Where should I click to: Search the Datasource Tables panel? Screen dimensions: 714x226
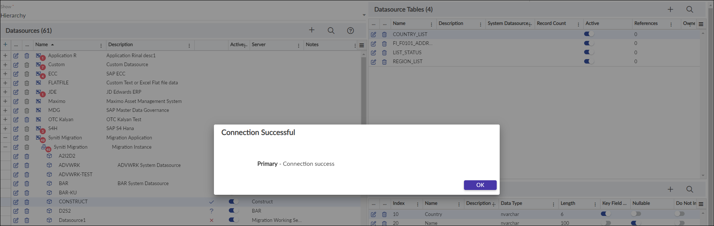(690, 9)
